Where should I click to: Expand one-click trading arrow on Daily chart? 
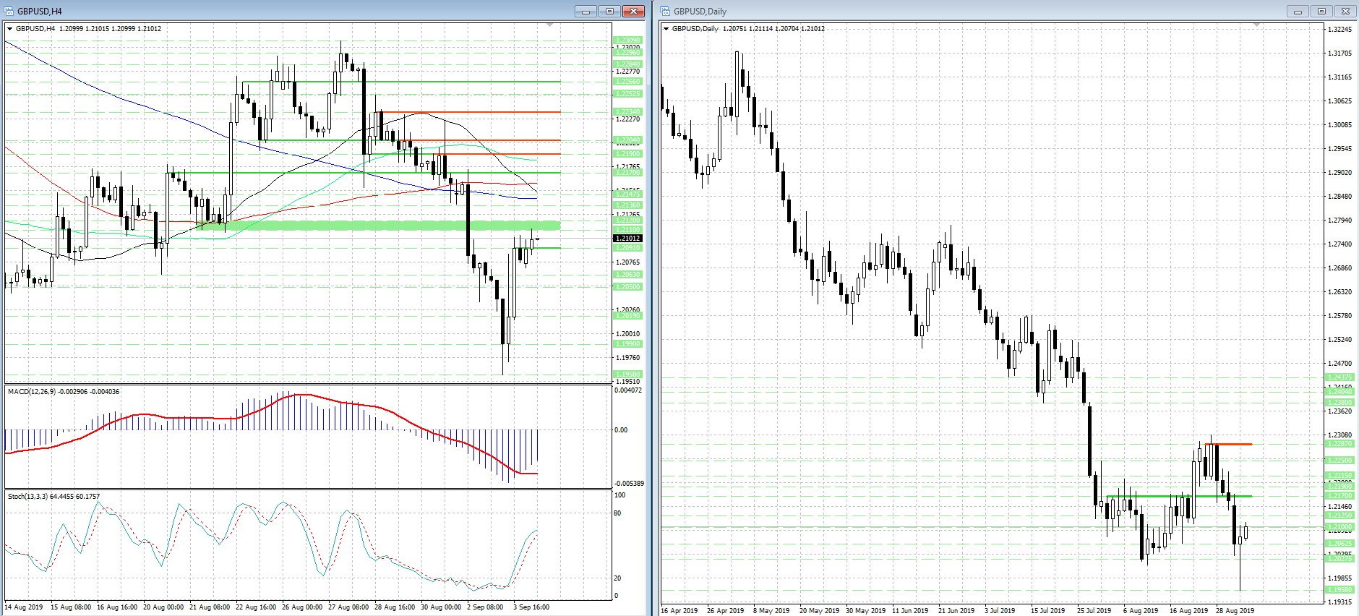(x=666, y=29)
